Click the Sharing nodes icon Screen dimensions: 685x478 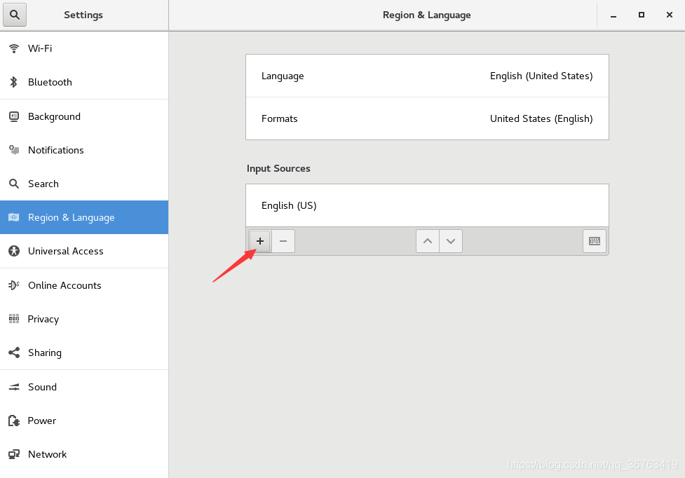14,353
